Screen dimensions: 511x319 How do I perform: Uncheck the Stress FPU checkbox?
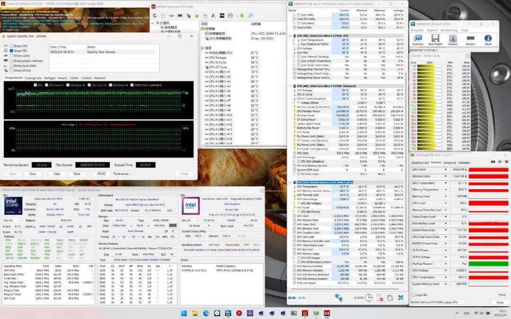click(x=11, y=51)
